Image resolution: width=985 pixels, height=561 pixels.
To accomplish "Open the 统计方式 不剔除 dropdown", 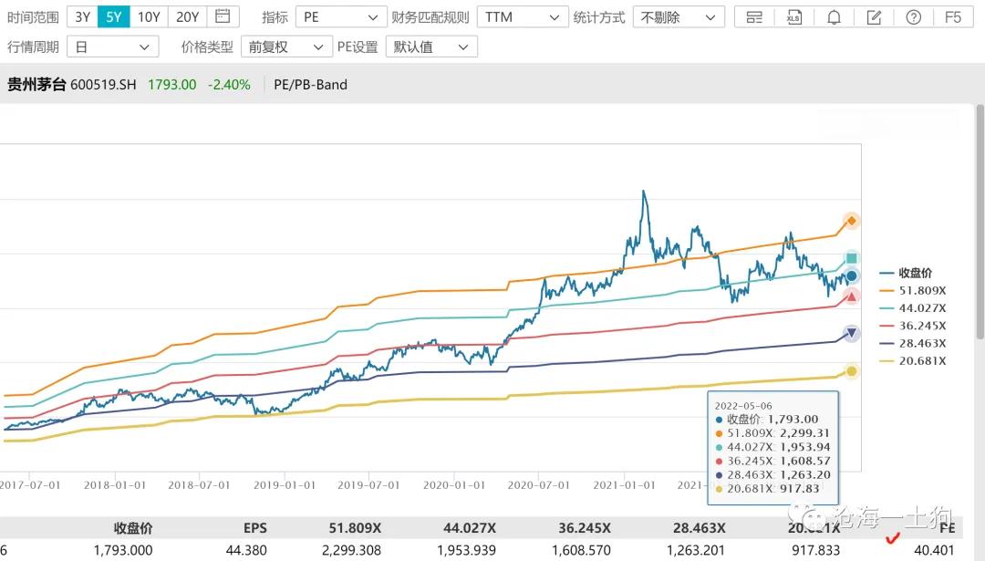I will coord(678,17).
